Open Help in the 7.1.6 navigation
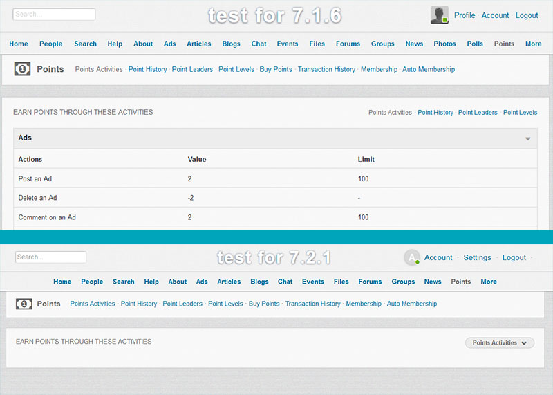Image resolution: width=553 pixels, height=395 pixels. (115, 44)
